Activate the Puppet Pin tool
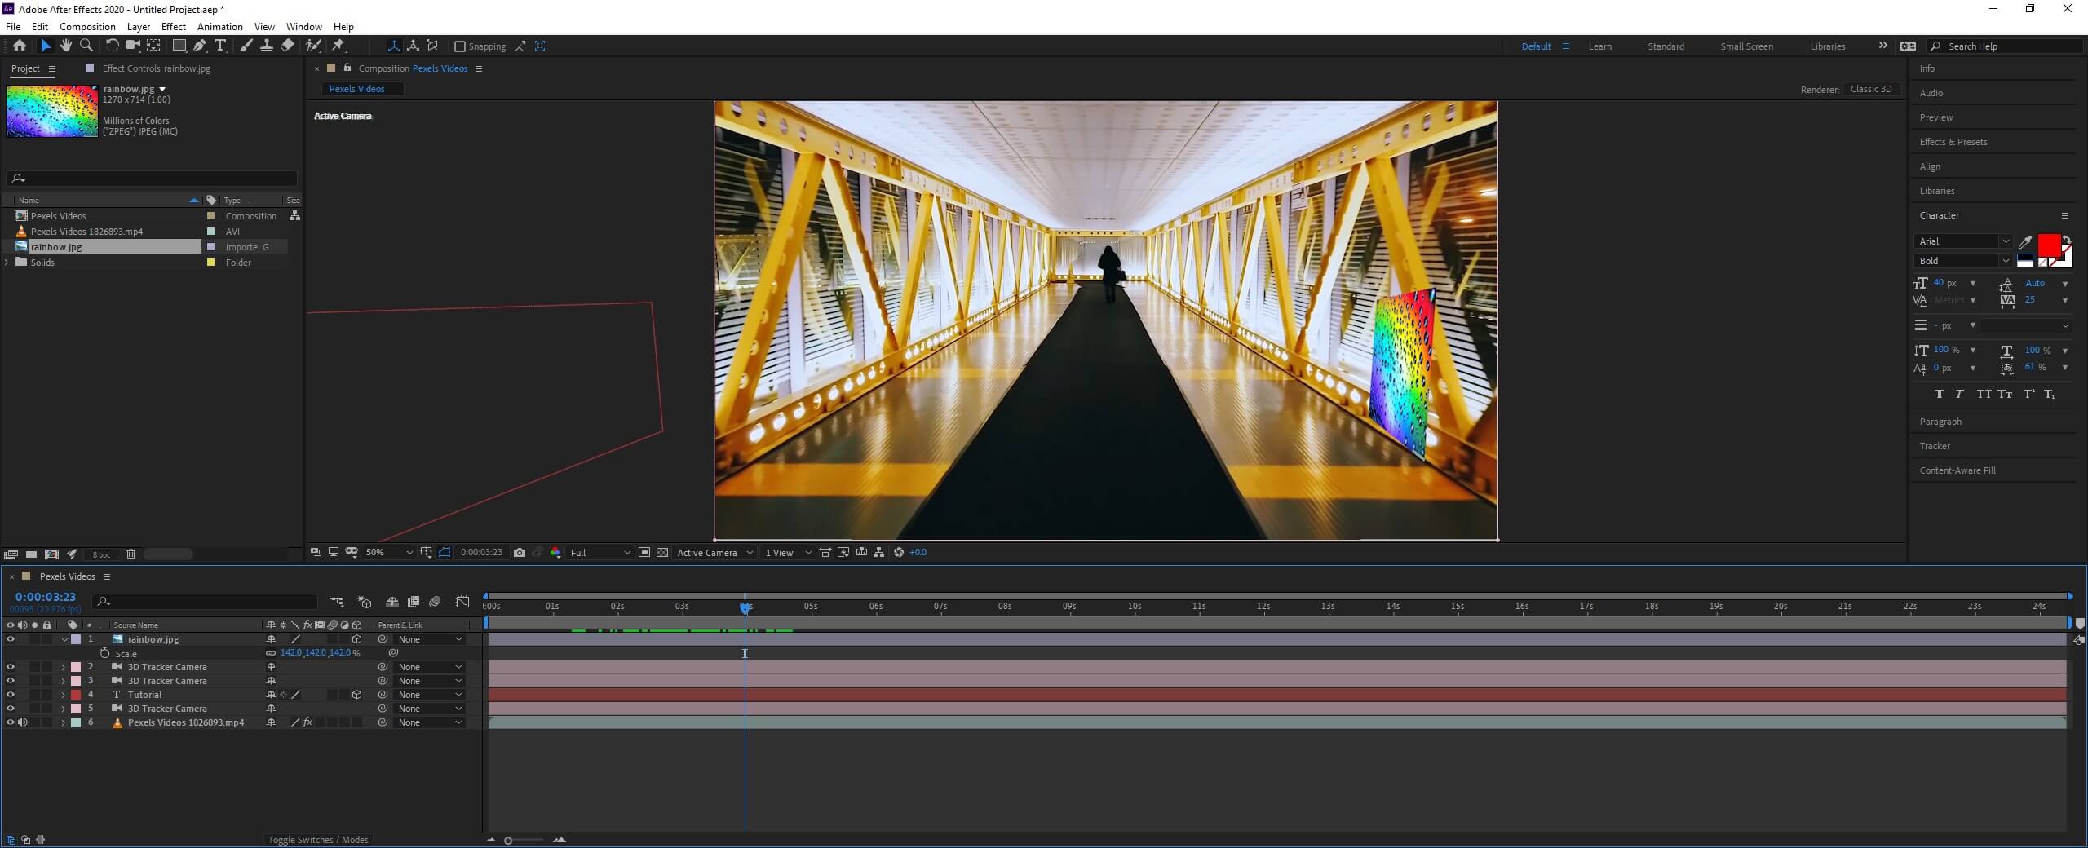Viewport: 2088px width, 848px height. (x=338, y=46)
